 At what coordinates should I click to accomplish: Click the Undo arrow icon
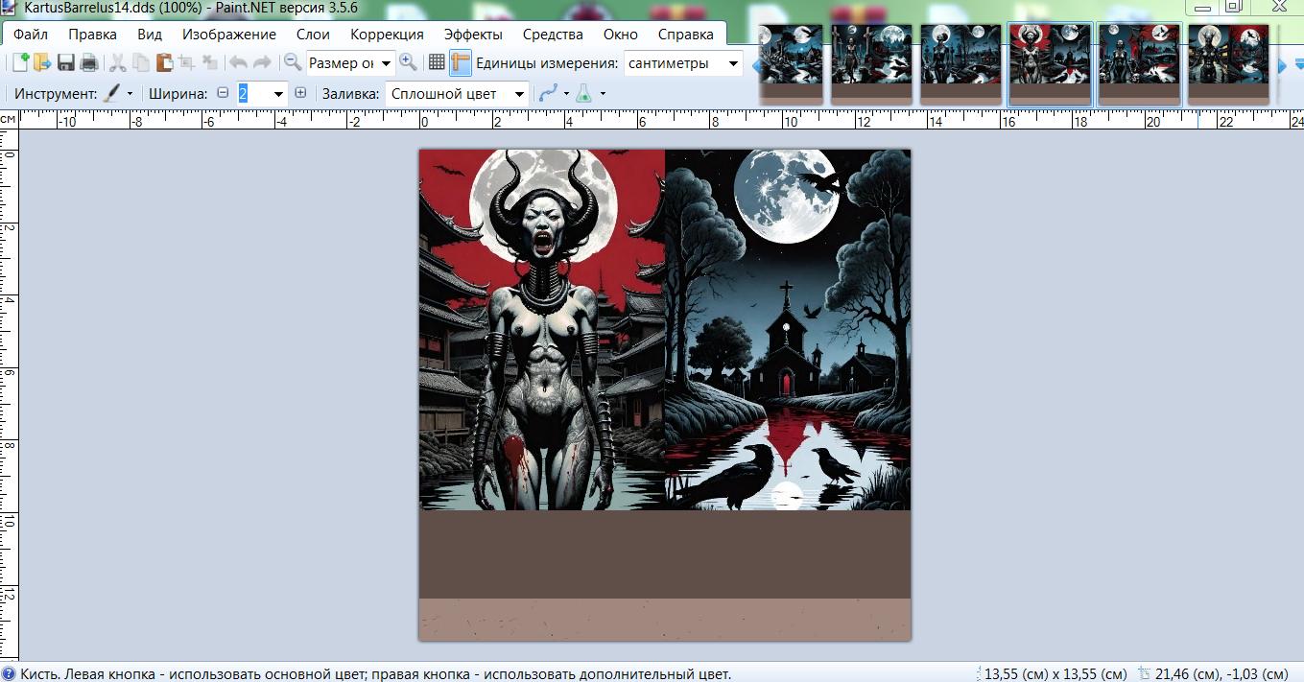[x=237, y=63]
